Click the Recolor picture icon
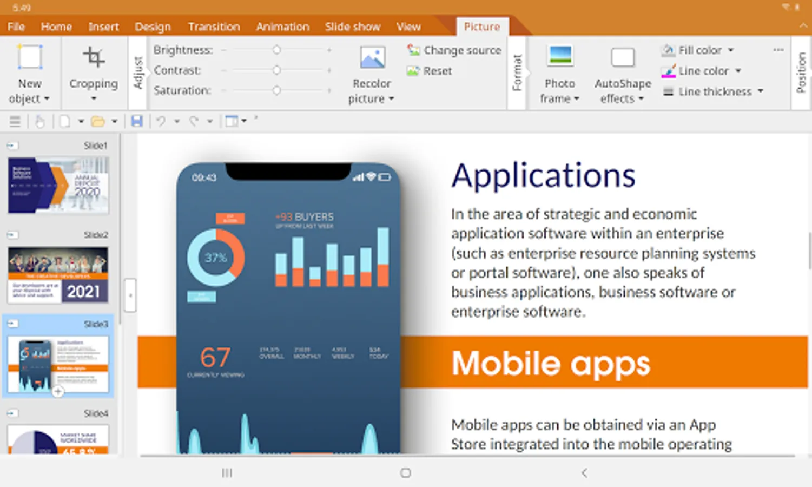This screenshot has height=487, width=812. 372,57
